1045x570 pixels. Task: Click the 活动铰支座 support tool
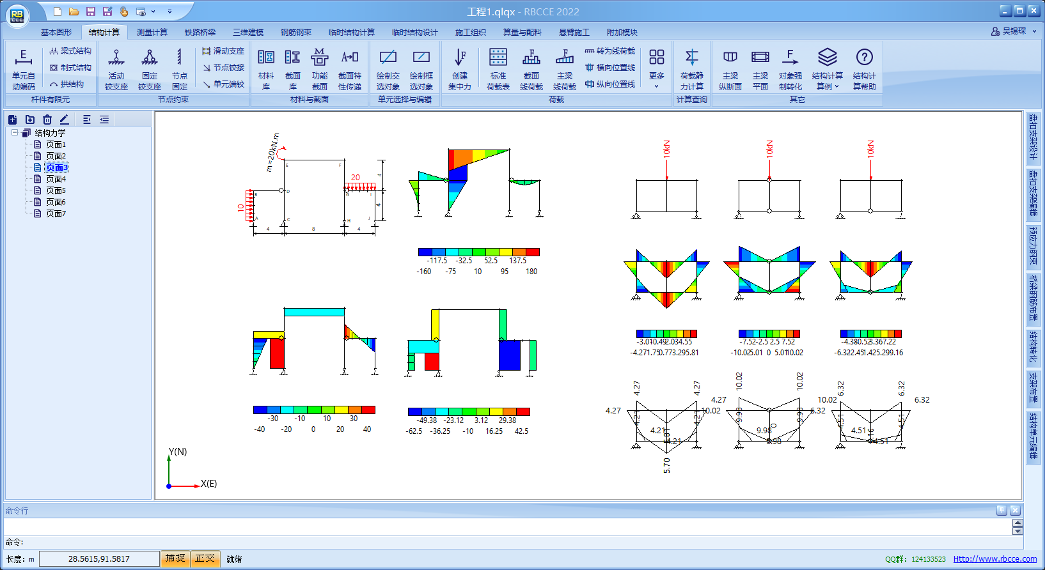(x=116, y=69)
